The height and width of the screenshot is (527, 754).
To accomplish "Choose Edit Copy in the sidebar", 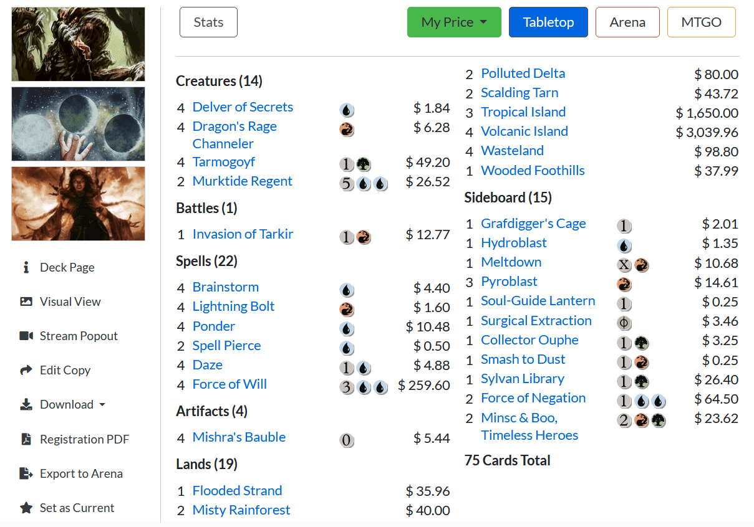I will pyautogui.click(x=65, y=370).
